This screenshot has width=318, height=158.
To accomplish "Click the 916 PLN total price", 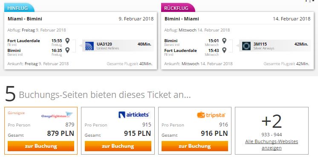I will click(214, 133).
